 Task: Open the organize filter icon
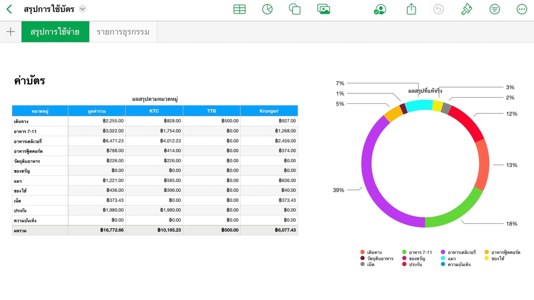pos(495,9)
